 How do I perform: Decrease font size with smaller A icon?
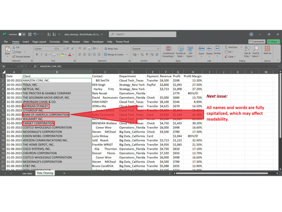(72, 49)
